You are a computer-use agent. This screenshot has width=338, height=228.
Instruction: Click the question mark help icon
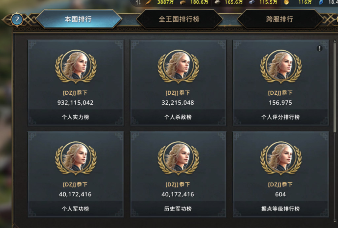pos(17,19)
